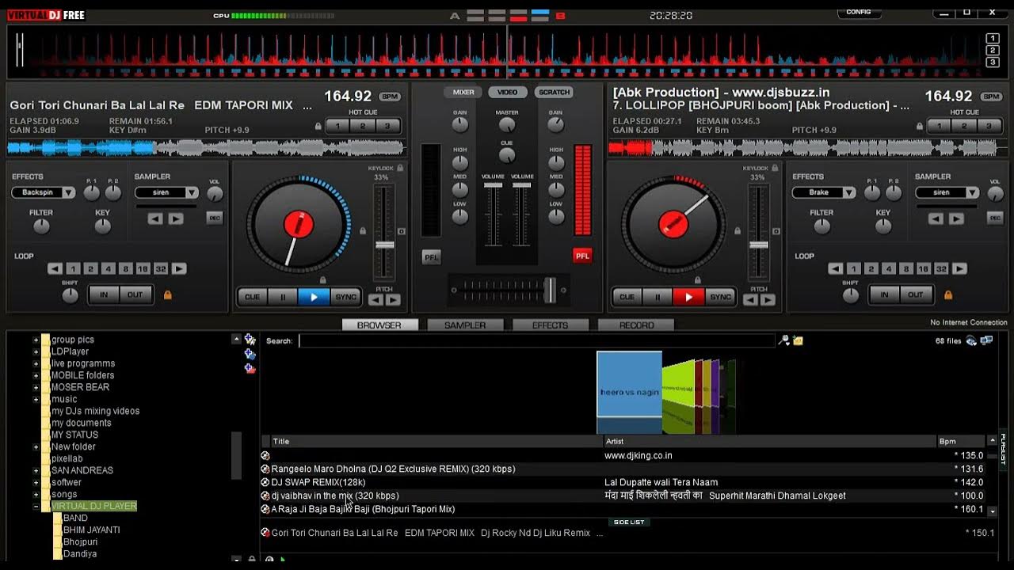Nudge left deck pitch down arrow
This screenshot has height=570, width=1014.
(x=376, y=300)
